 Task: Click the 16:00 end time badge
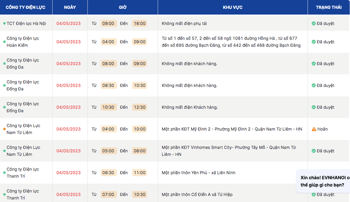click(x=139, y=24)
